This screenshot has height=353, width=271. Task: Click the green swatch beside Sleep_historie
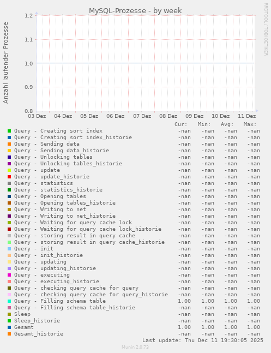(x=9, y=321)
